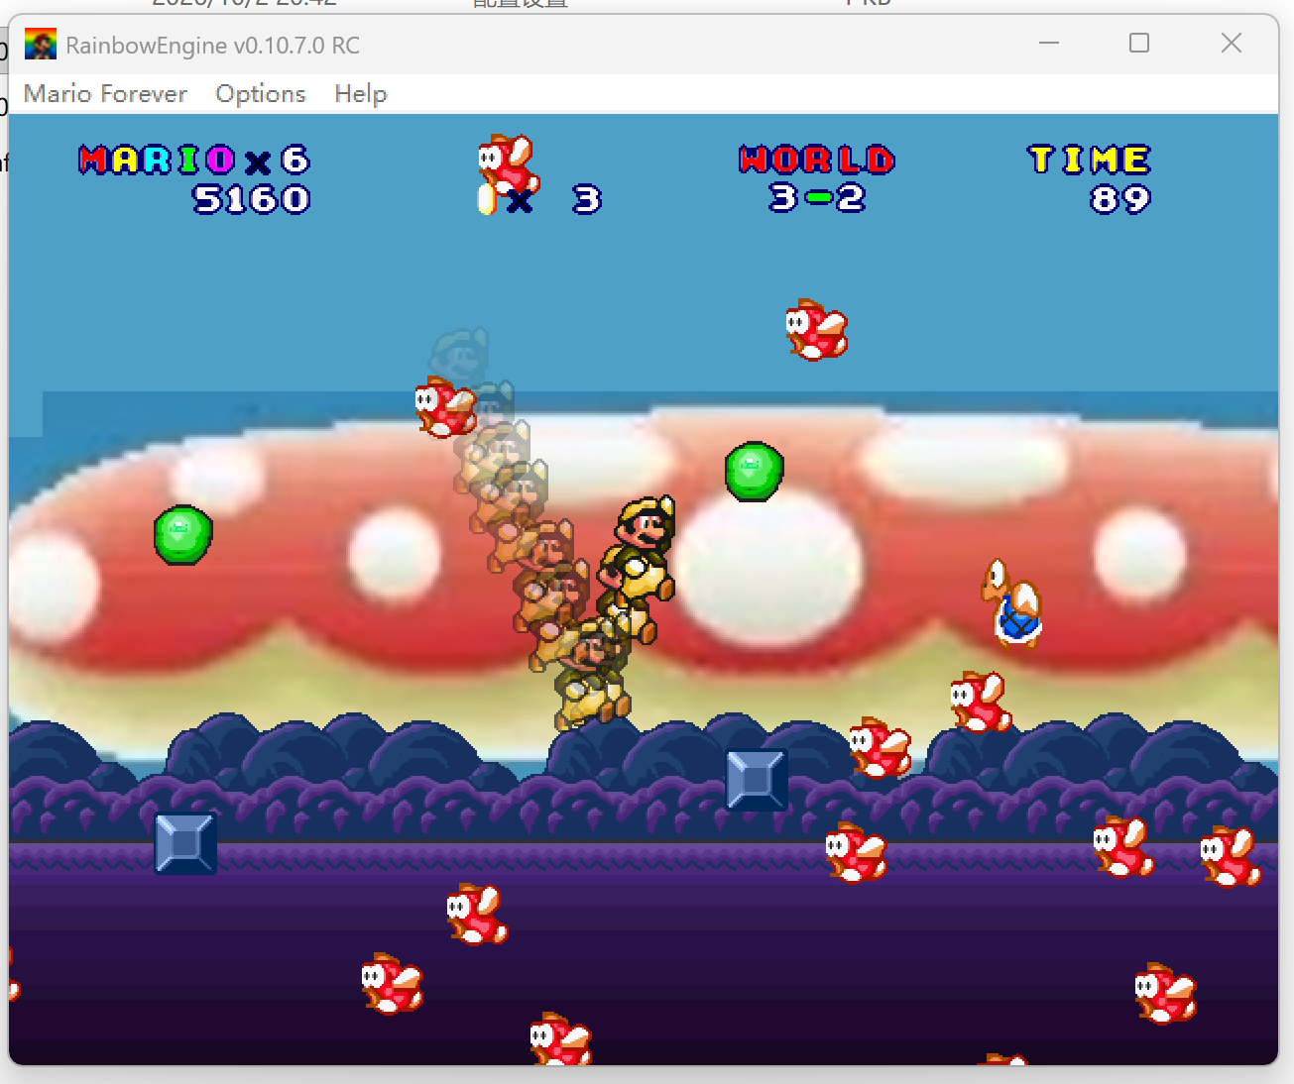Click the green orb at far left

183,535
